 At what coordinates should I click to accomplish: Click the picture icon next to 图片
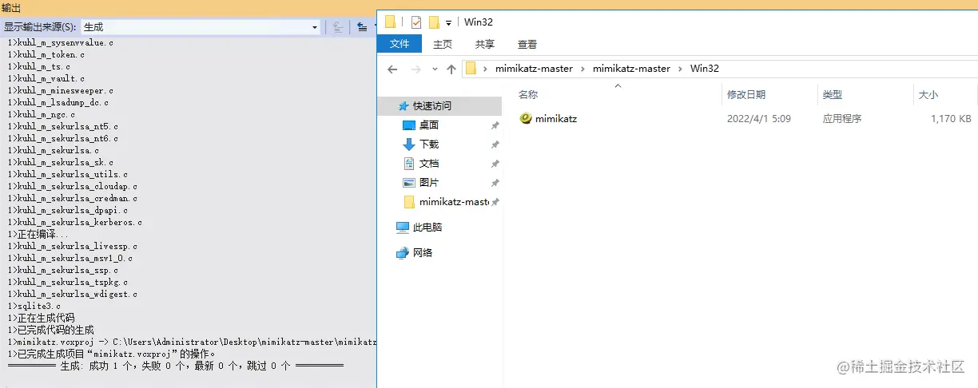[x=409, y=182]
